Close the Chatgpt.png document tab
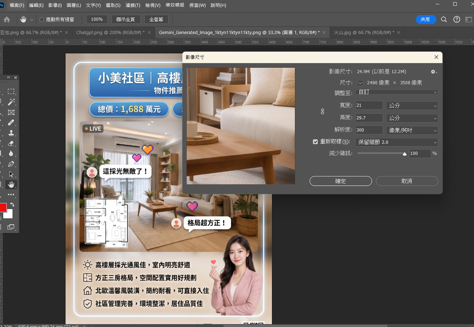The height and width of the screenshot is (327, 474). [x=150, y=32]
